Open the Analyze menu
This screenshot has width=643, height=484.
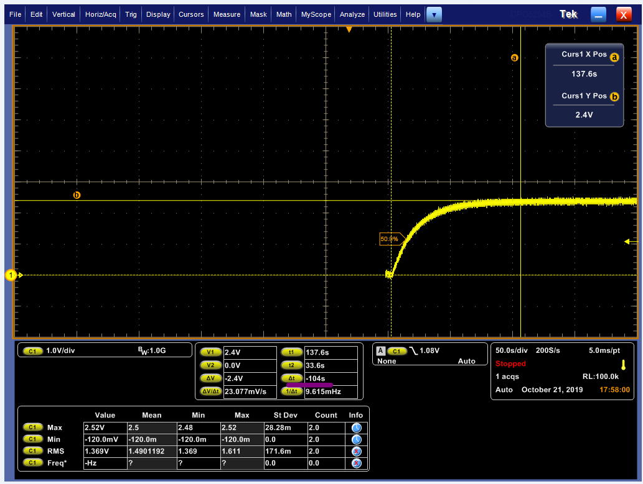coord(352,14)
